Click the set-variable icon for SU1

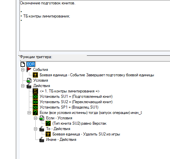pyautogui.click(x=35, y=96)
